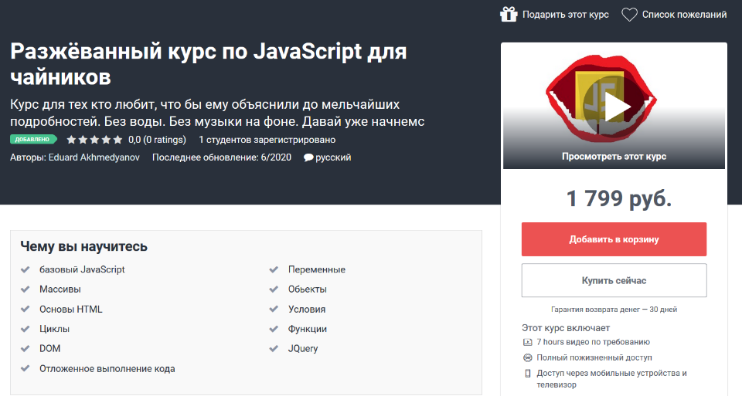Viewport: 742px width, 396px height.
Task: Click the mobile device access icon
Action: 528,374
